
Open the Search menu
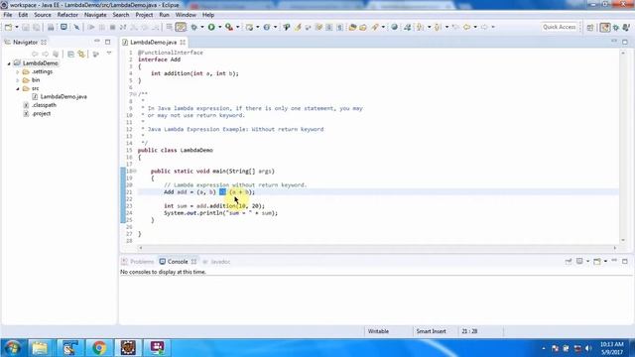pos(121,15)
